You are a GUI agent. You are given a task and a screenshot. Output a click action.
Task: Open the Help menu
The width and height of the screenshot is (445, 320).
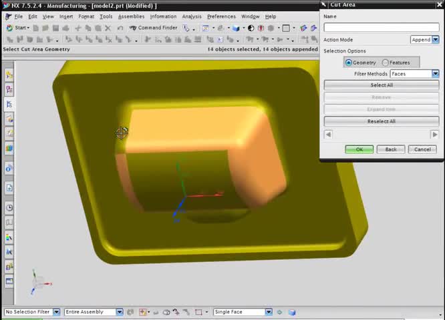(x=271, y=17)
